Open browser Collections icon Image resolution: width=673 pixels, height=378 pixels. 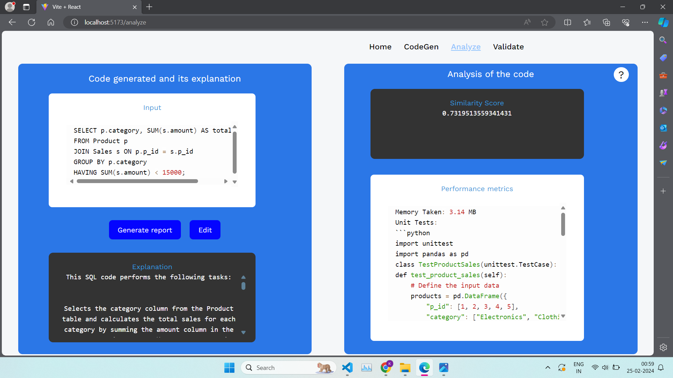606,22
